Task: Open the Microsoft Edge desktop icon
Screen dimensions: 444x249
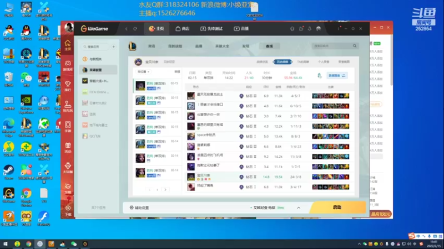Action: (8, 127)
